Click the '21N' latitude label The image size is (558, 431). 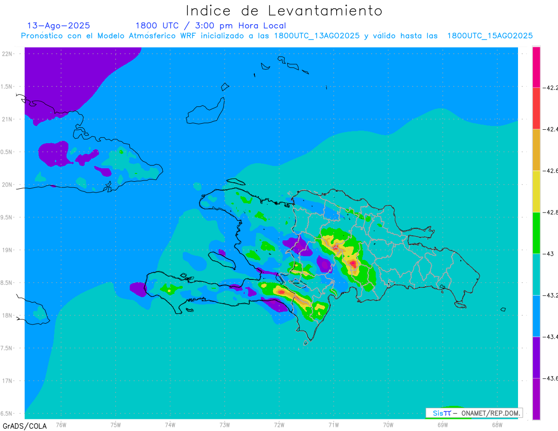tap(7, 119)
